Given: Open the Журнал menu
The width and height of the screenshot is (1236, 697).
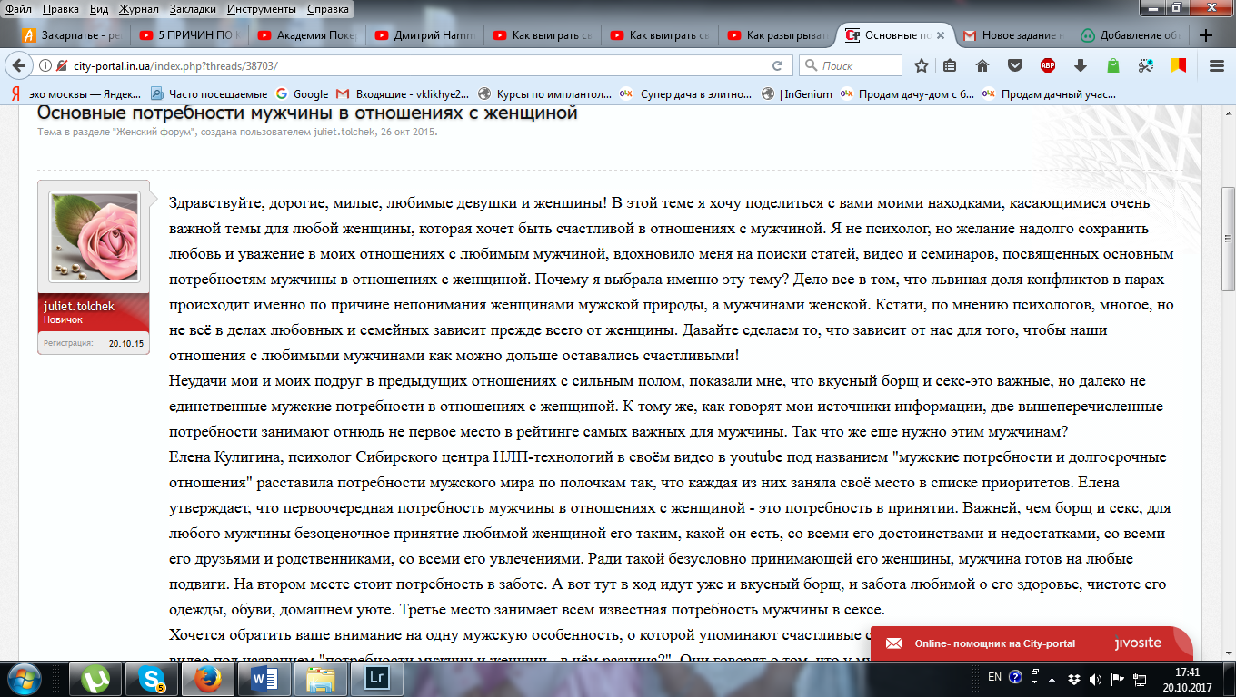Looking at the screenshot, I should 138,9.
